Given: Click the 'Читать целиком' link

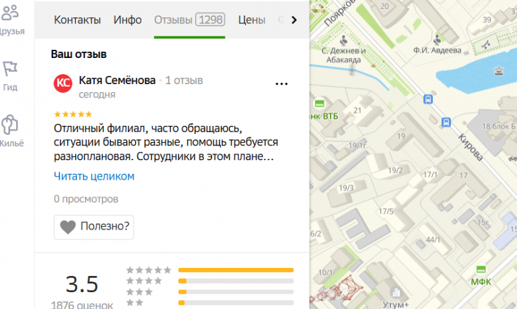Looking at the screenshot, I should pos(94,176).
